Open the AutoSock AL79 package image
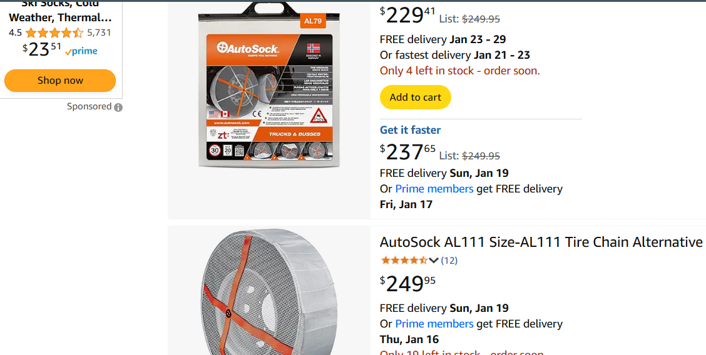 (x=269, y=86)
